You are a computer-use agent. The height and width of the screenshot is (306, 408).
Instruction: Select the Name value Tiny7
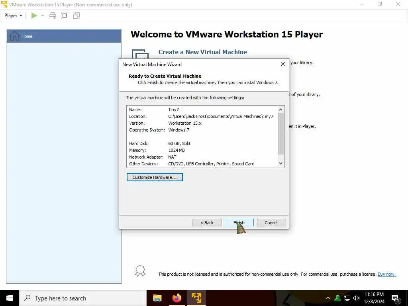(174, 110)
